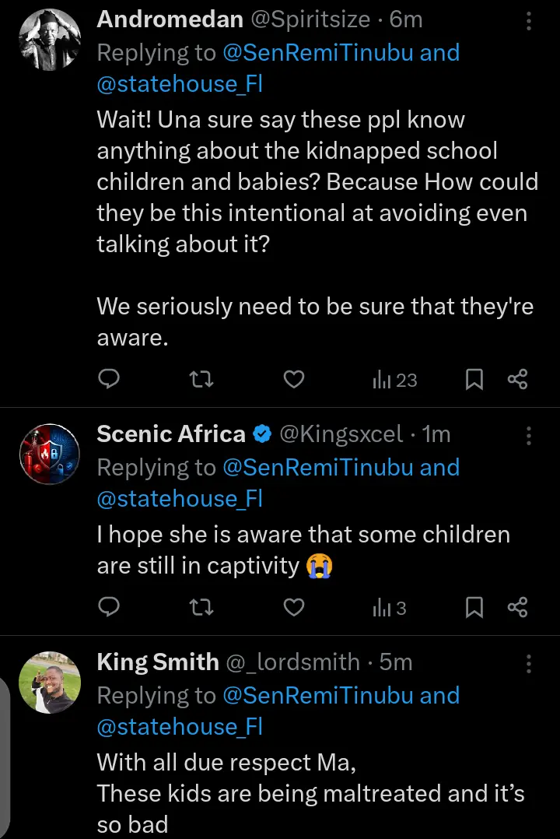Screen dimensions: 560x839
Task: Open King Smith's profile photo
Action: (50, 683)
